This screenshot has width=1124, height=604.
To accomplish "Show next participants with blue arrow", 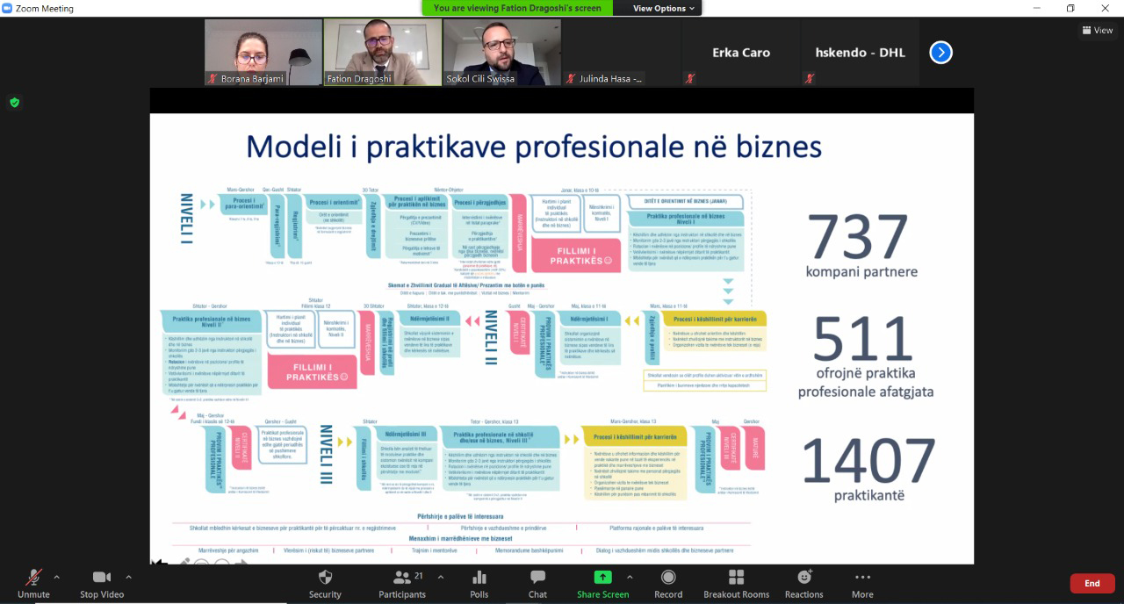I will (940, 53).
